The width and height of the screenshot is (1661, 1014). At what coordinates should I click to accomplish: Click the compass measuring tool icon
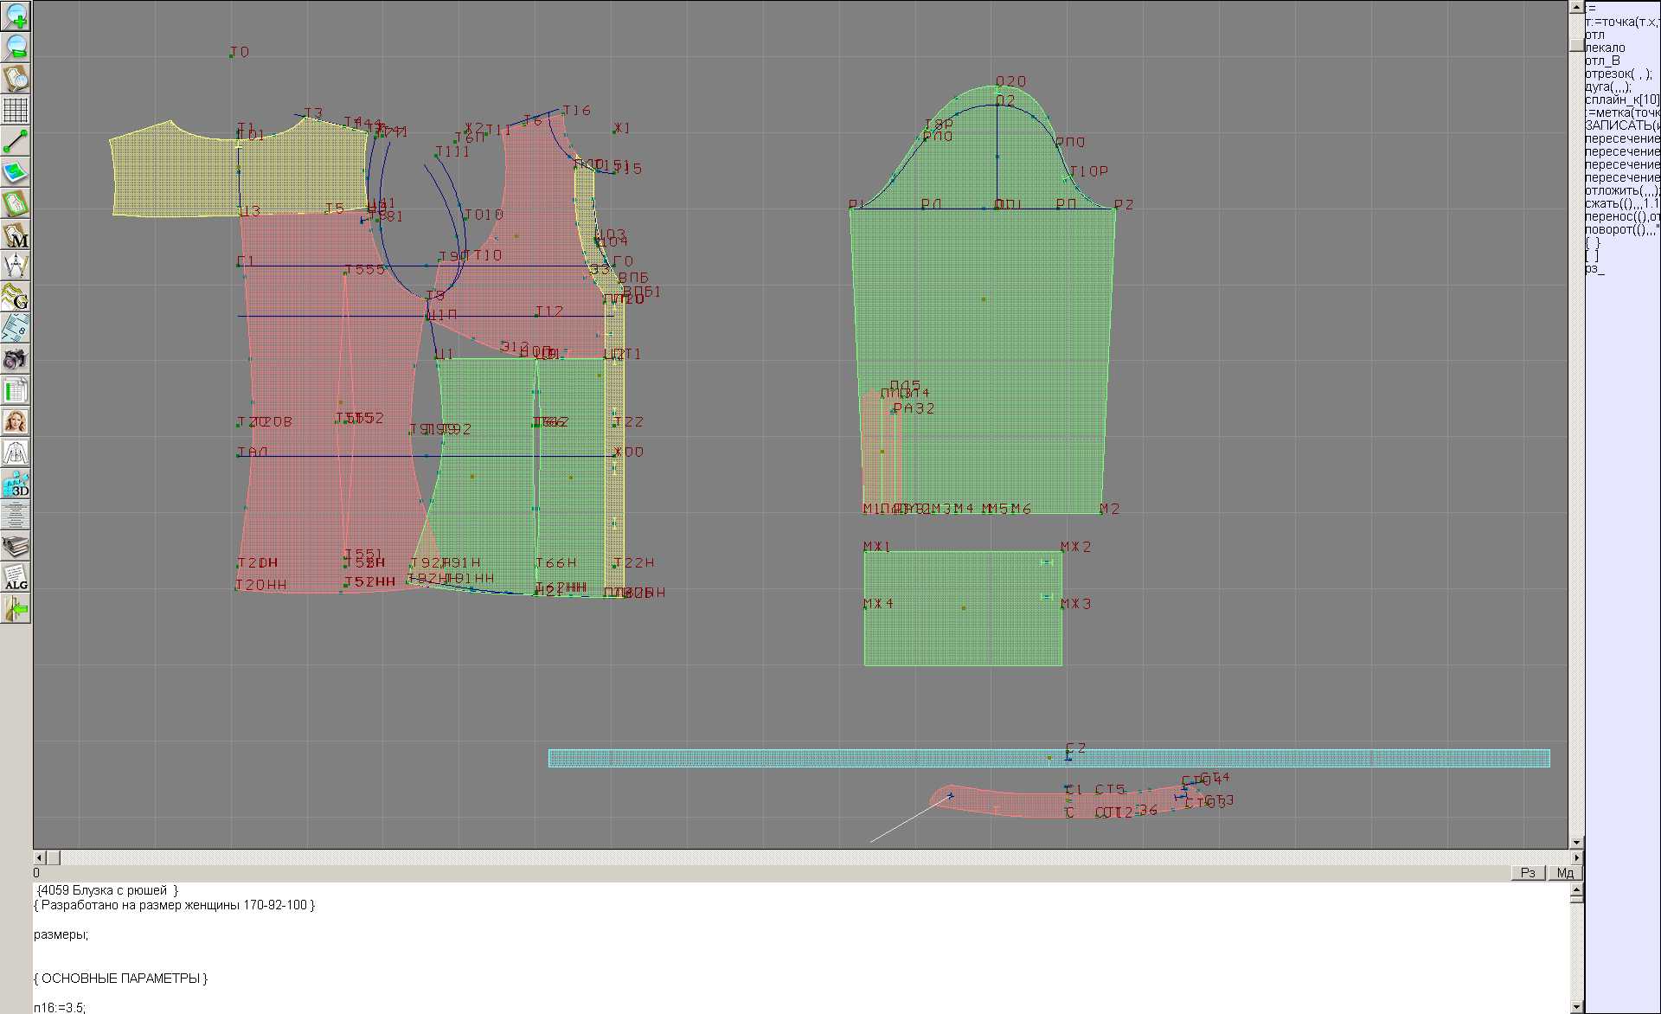16,266
